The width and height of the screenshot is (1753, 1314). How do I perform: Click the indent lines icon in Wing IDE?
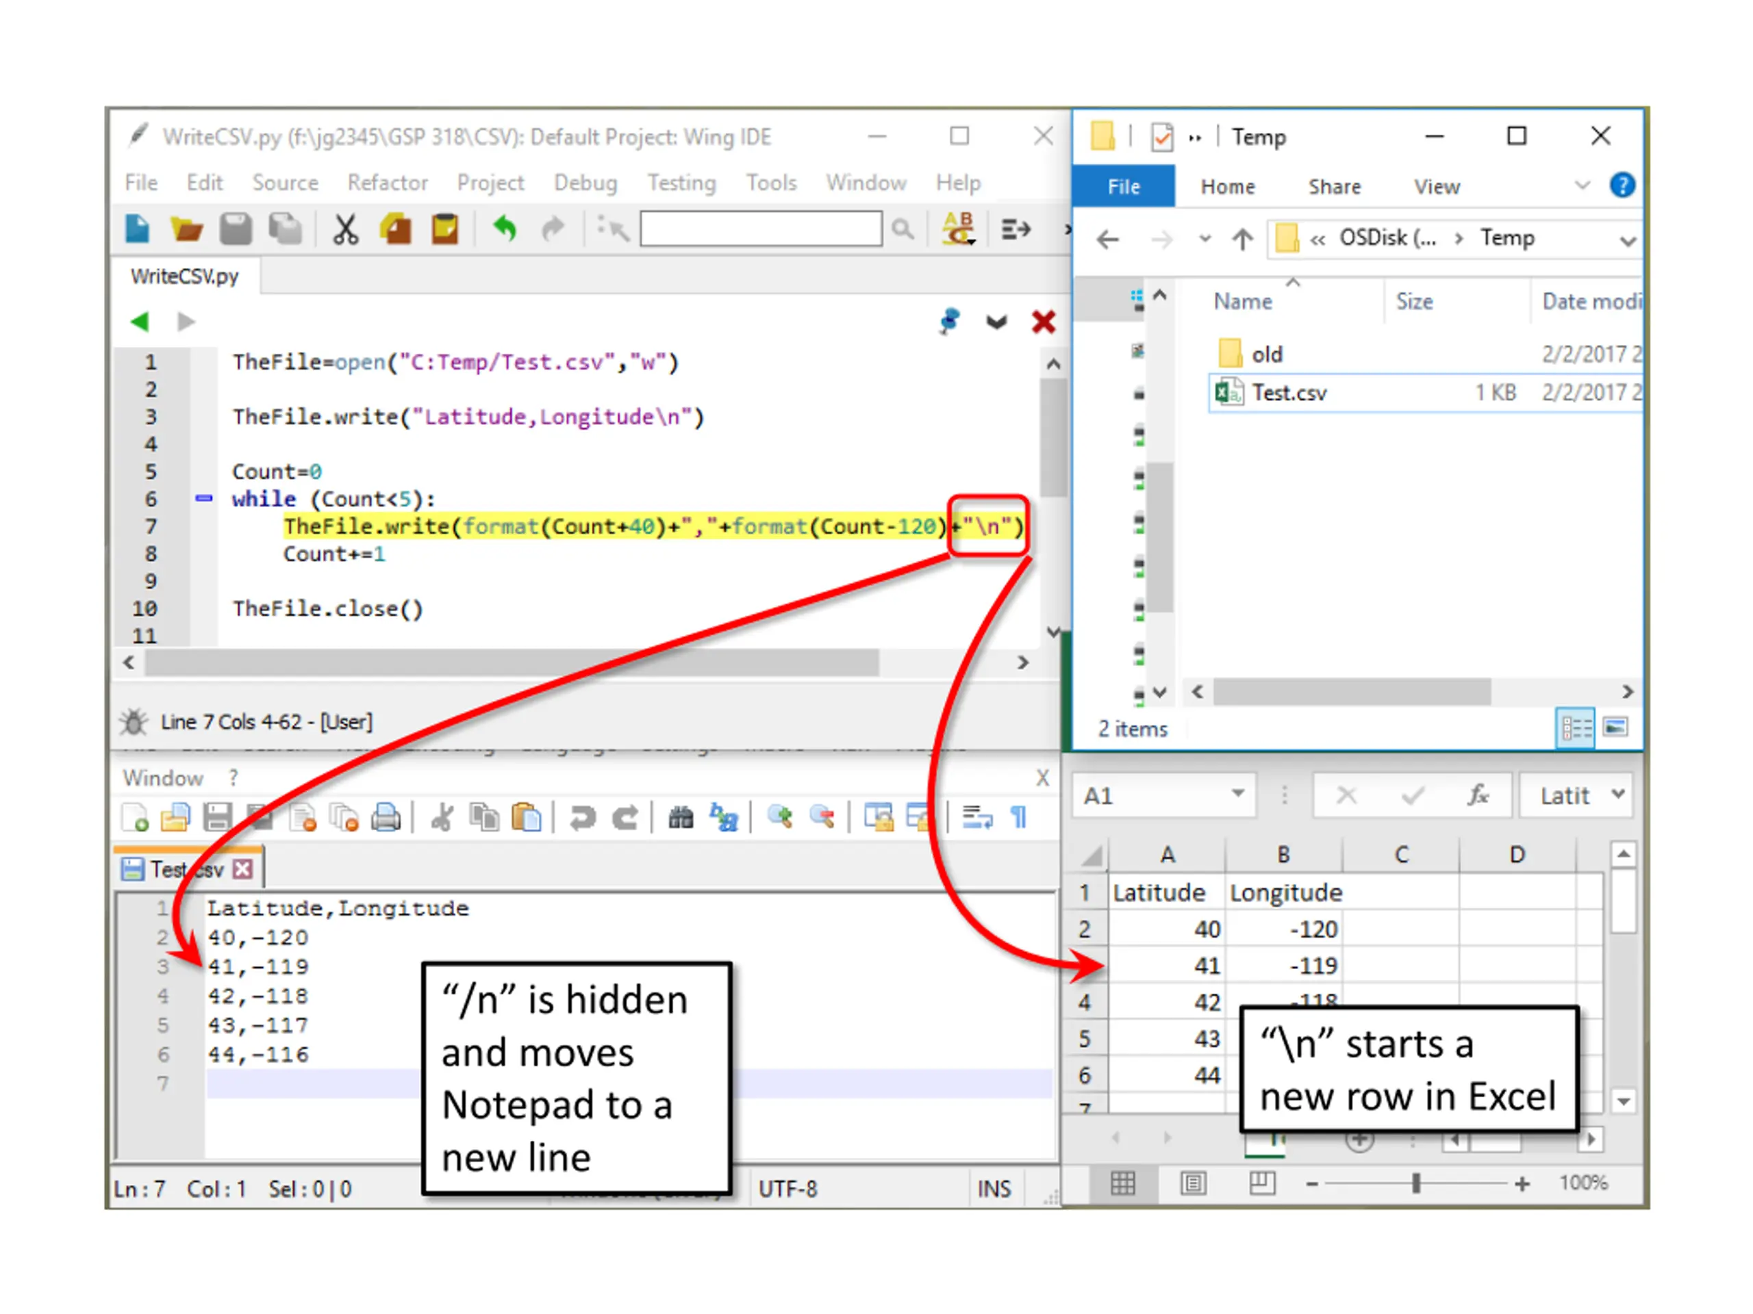click(x=1016, y=230)
